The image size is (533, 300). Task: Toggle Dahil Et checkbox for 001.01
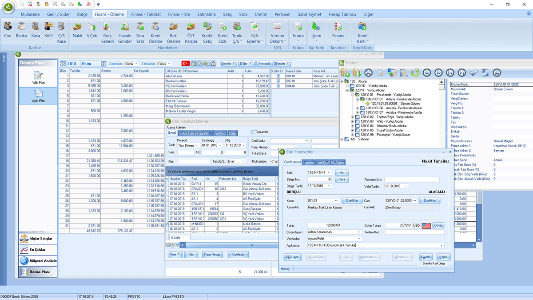pyautogui.click(x=278, y=76)
